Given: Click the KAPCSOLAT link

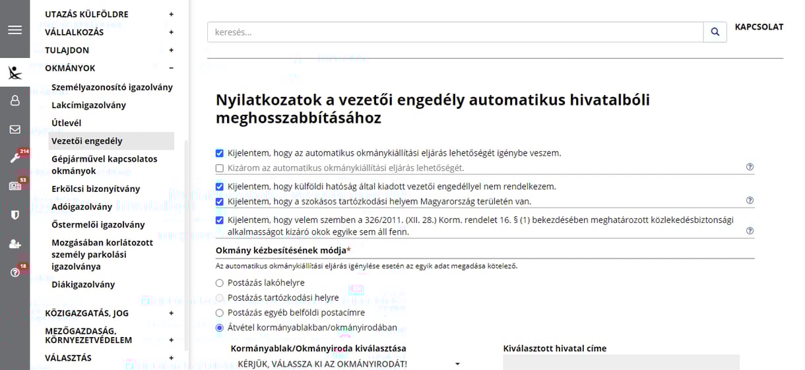Looking at the screenshot, I should coord(759,27).
